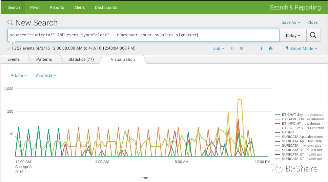Open chart Format options
The width and height of the screenshot is (328, 182).
point(46,75)
